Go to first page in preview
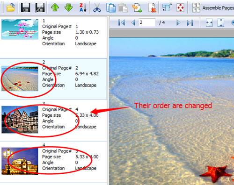The image size is (234, 185). pos(121,23)
